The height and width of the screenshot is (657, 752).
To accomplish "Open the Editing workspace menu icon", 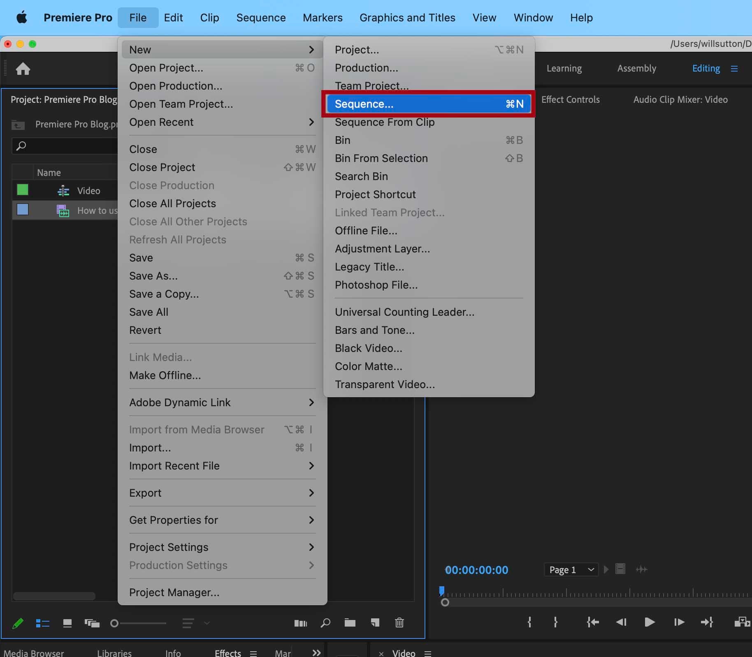I will 734,69.
